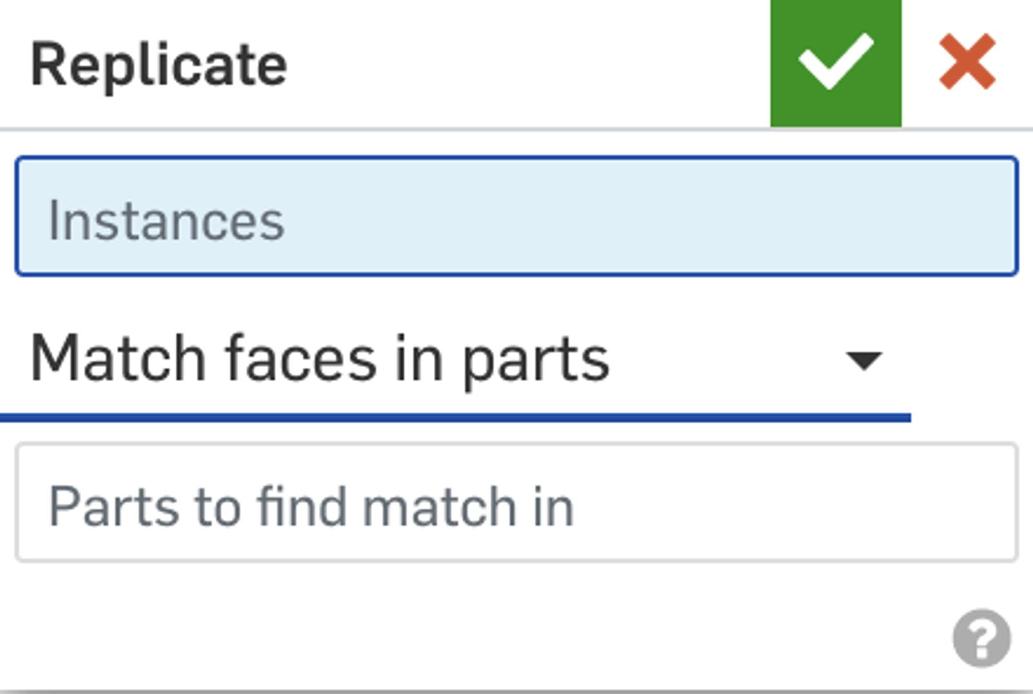This screenshot has width=1033, height=694.
Task: Click the Instances selection field
Action: pos(516,217)
